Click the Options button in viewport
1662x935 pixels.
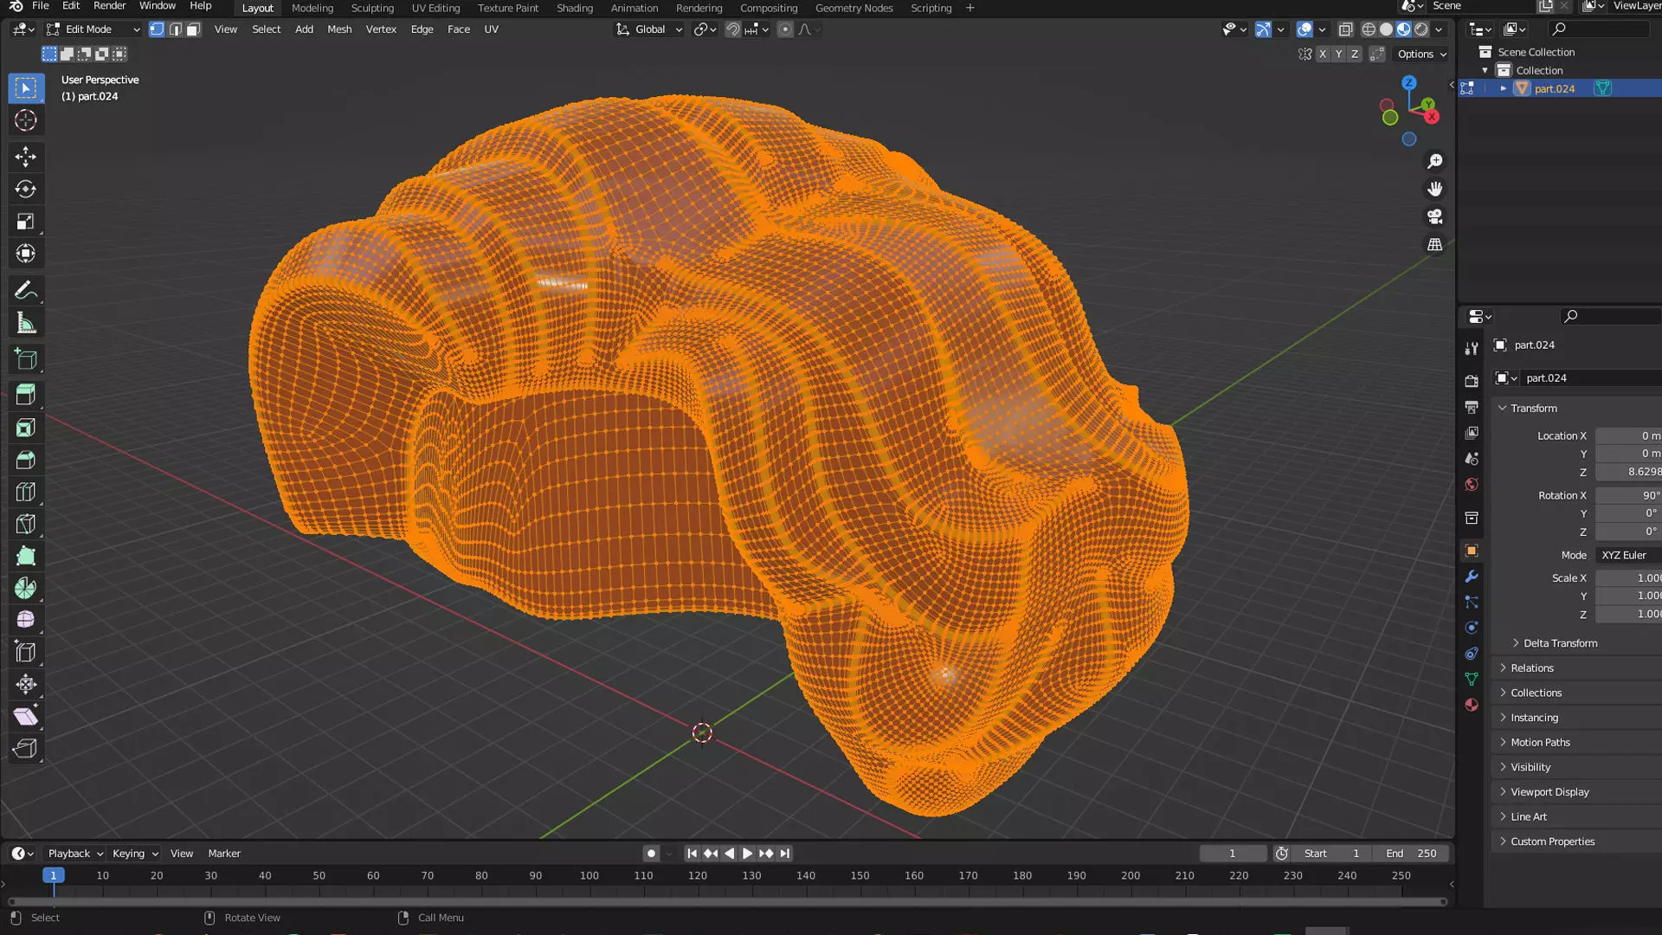click(1421, 54)
